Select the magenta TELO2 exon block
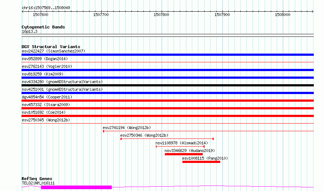The width and height of the screenshot is (324, 191). click(x=76, y=187)
